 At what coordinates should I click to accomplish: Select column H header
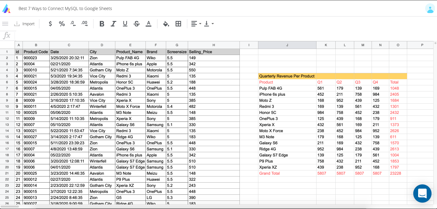point(214,45)
